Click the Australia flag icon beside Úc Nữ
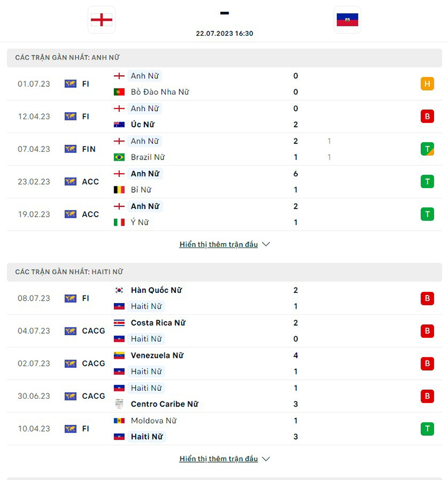 [x=119, y=124]
